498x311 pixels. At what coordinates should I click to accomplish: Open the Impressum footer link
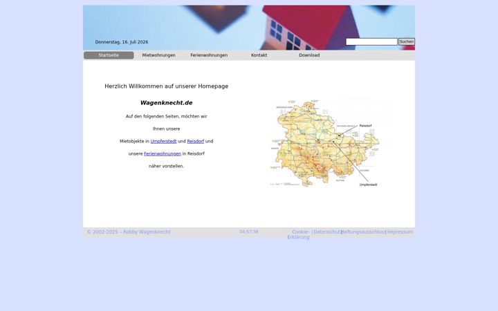(x=400, y=232)
